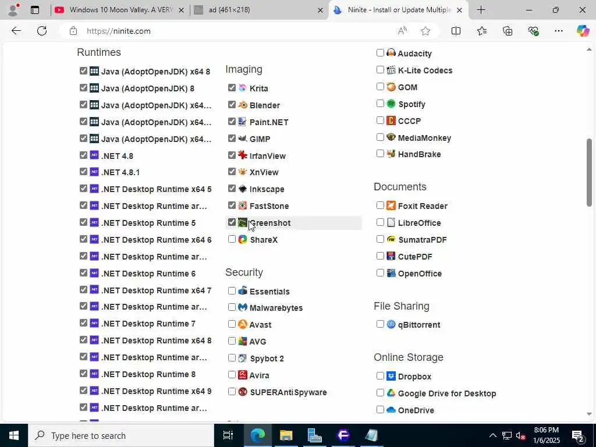Open Browser essentials heart button
The height and width of the screenshot is (447, 596).
(533, 31)
